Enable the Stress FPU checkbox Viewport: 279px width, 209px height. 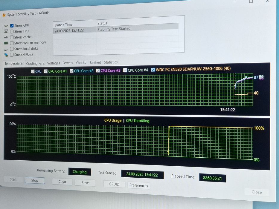12,31
